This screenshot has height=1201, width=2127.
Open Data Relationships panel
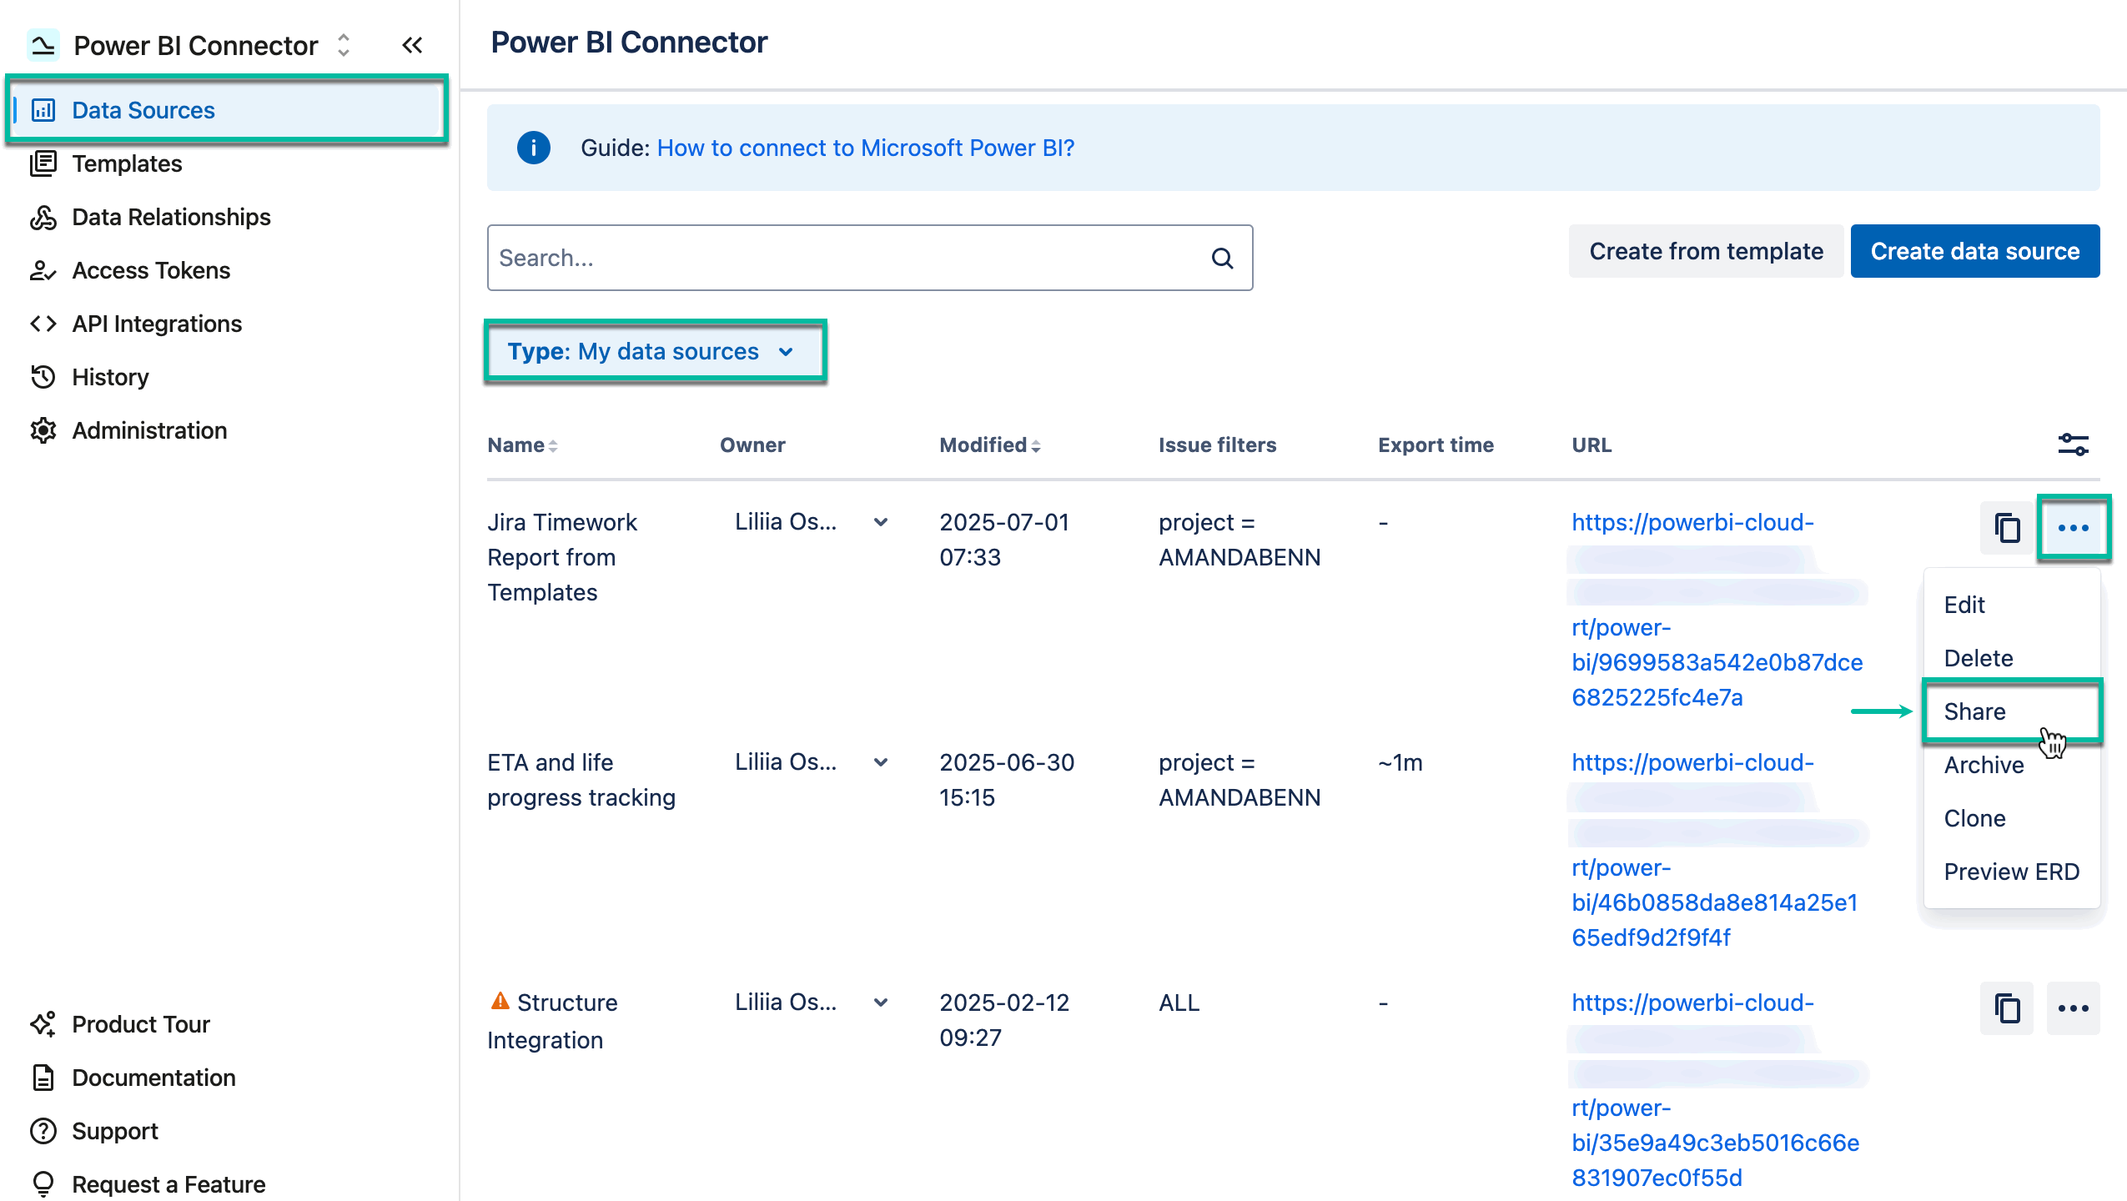click(x=170, y=217)
